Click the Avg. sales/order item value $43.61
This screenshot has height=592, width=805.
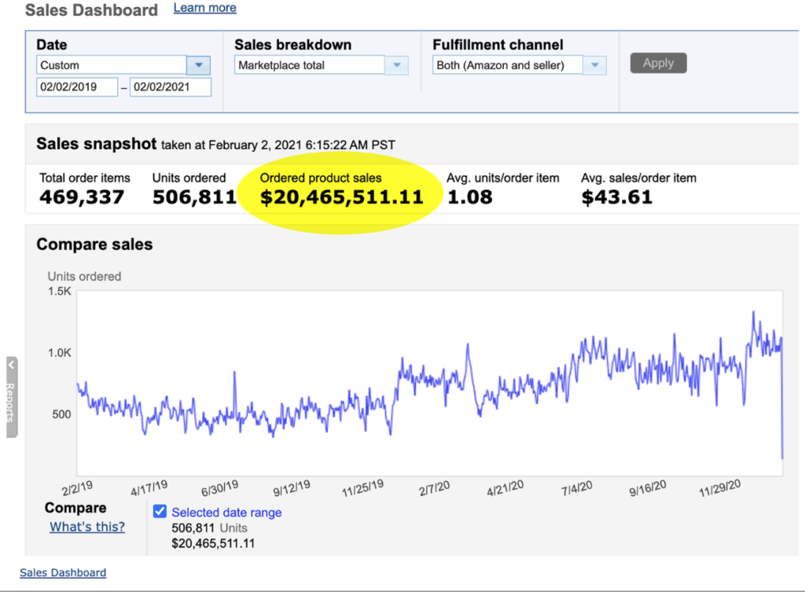(616, 197)
